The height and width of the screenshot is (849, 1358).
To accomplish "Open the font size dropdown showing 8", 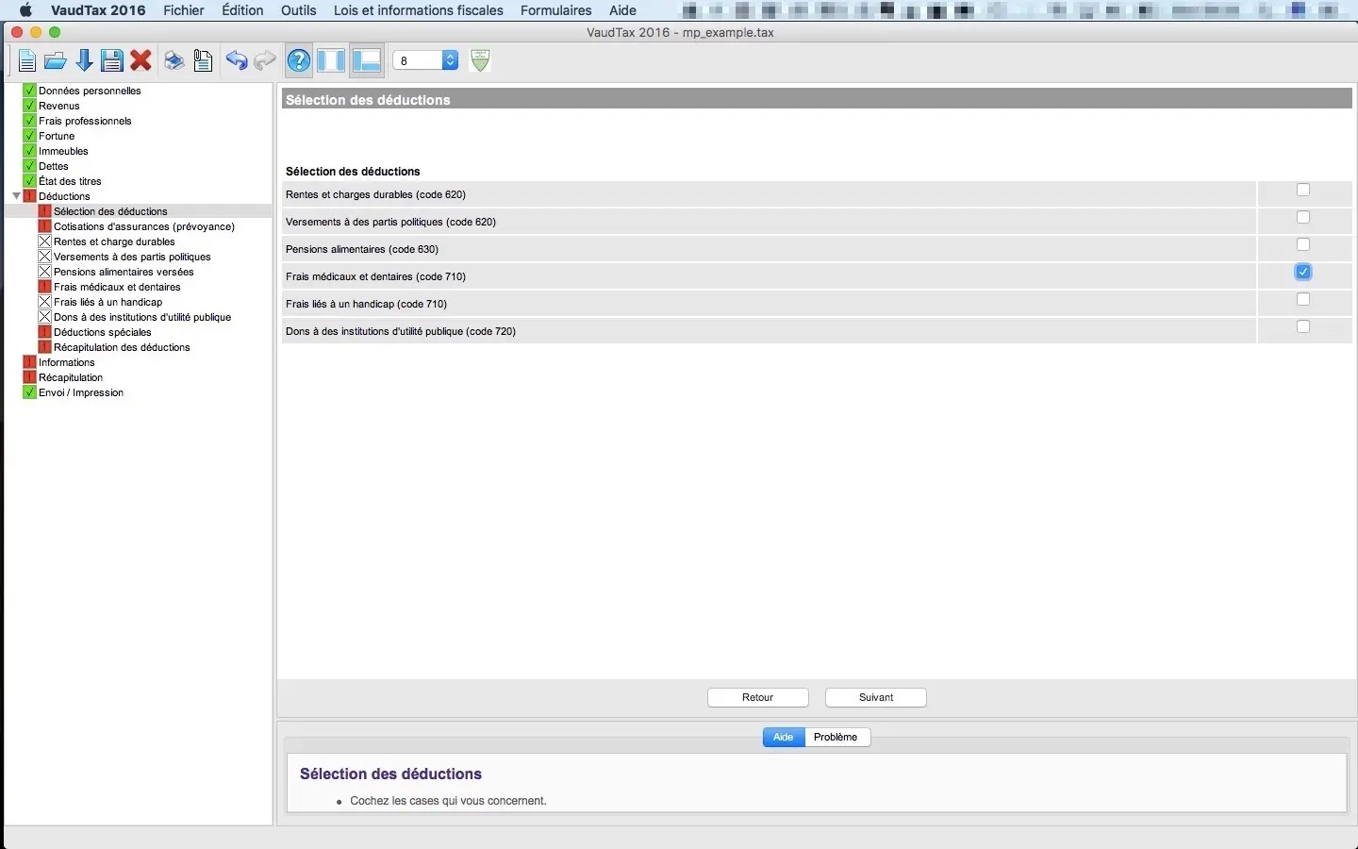I will 425,60.
